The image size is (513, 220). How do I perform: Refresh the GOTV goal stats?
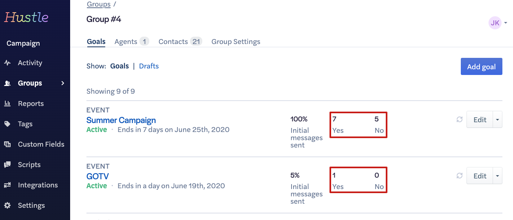coord(460,176)
